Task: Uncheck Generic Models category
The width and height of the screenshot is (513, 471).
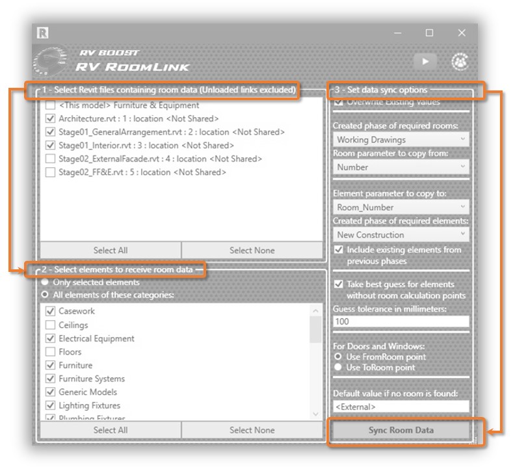Action: point(50,392)
